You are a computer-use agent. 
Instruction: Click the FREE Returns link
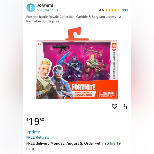tap(38, 137)
